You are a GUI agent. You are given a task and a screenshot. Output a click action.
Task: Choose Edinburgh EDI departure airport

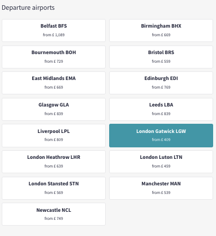pyautogui.click(x=161, y=83)
